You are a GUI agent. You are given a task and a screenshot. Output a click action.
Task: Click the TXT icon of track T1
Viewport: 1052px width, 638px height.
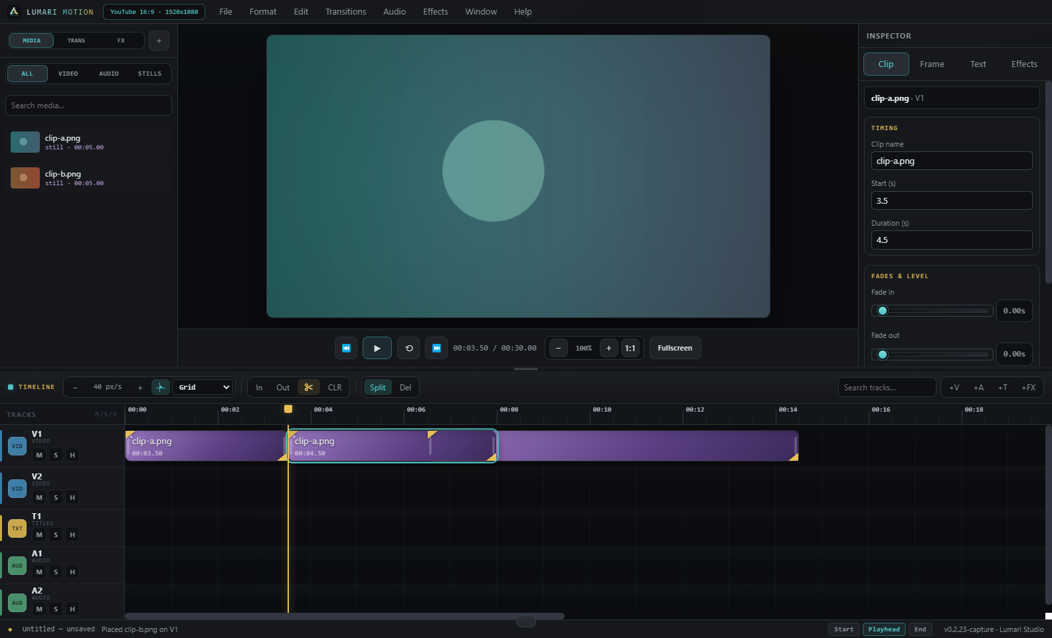tap(17, 528)
